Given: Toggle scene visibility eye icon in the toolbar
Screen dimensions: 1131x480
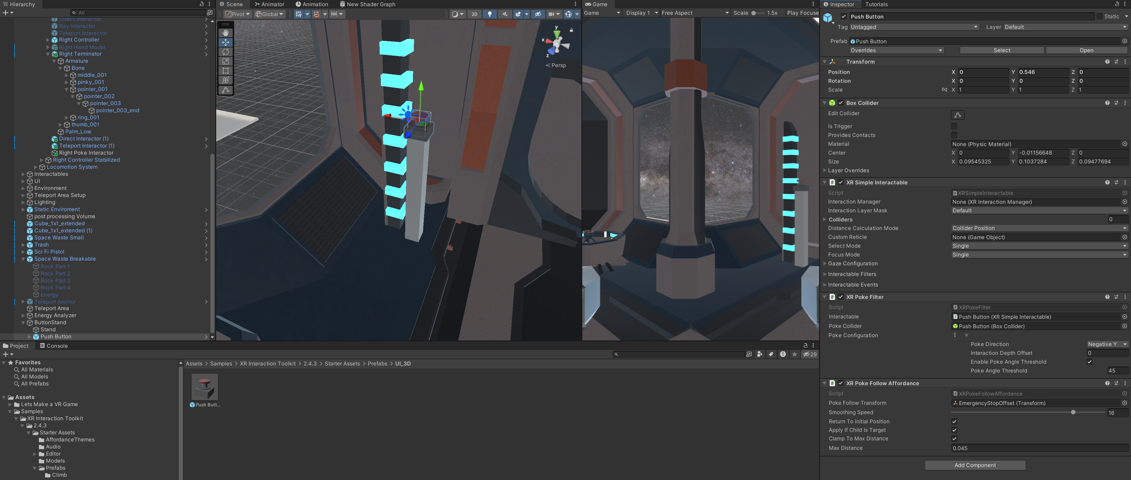Looking at the screenshot, I should tap(538, 14).
